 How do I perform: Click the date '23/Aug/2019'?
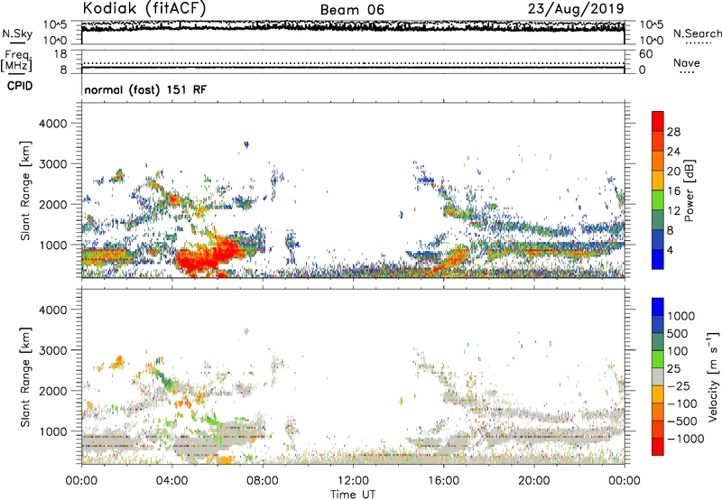[576, 9]
